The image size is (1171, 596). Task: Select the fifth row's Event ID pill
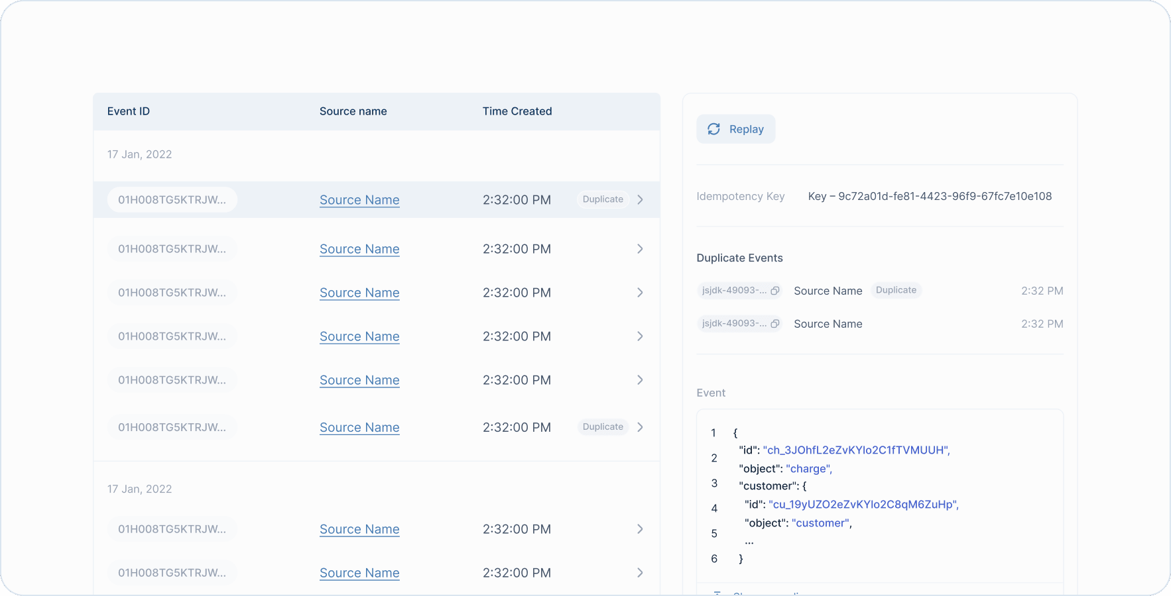(x=172, y=380)
